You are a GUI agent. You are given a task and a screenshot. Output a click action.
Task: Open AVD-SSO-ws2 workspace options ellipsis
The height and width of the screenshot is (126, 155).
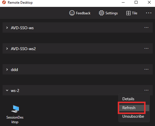tap(146, 48)
